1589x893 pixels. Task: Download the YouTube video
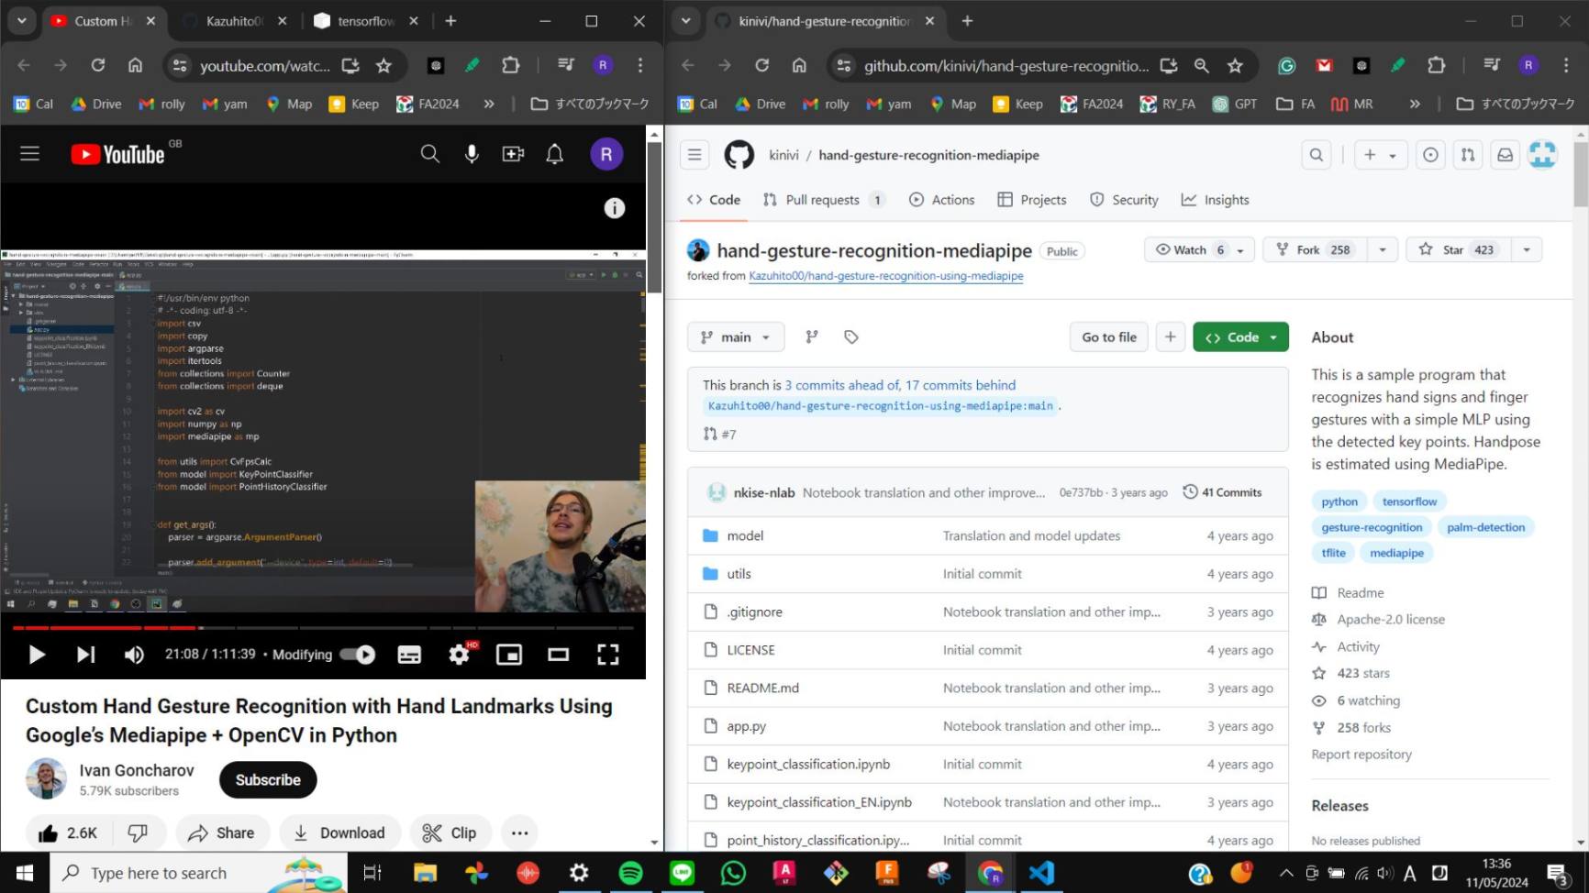click(339, 832)
